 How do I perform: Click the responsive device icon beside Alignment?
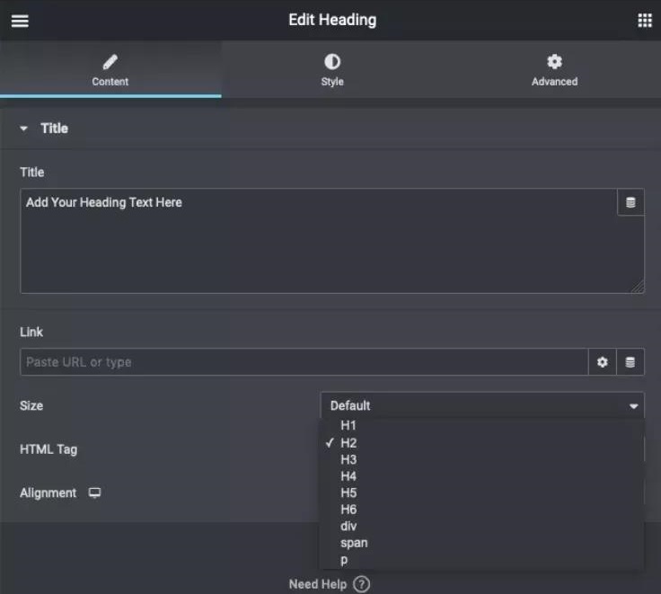point(94,493)
